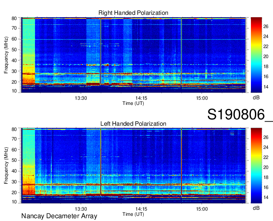Click the 50 frequency tick on bottom plot
Screen dimensions: 273x221
point(14,160)
